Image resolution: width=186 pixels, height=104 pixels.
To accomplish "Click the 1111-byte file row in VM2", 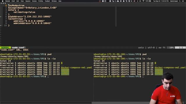I will [139, 68].
